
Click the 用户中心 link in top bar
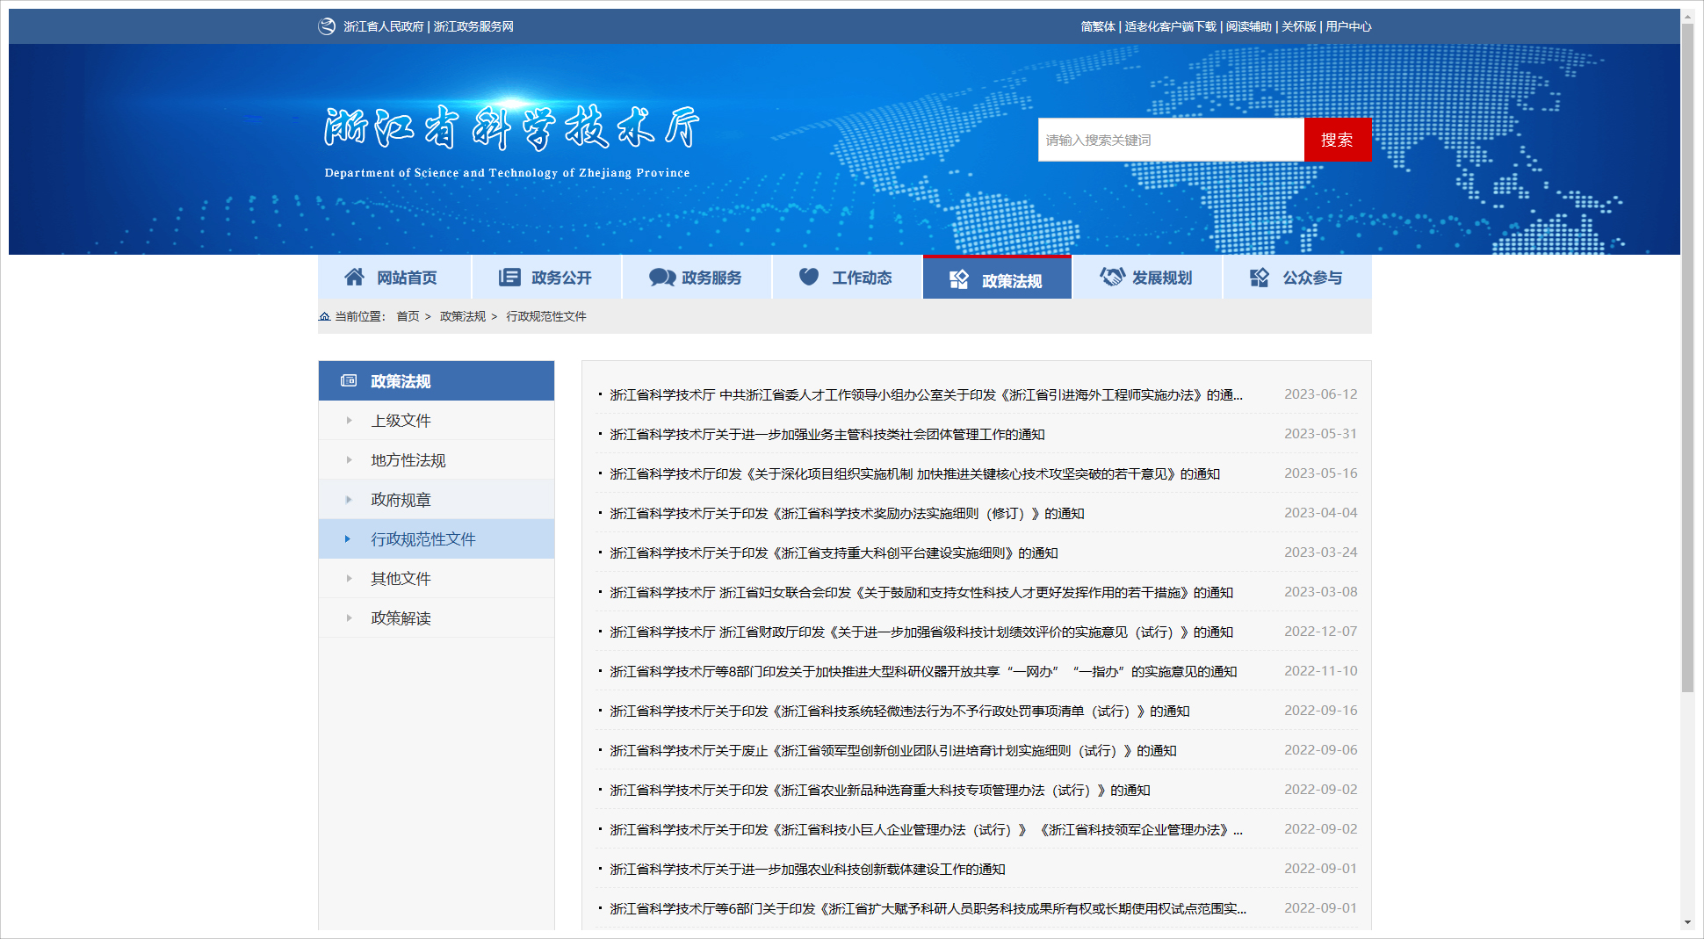point(1348,26)
